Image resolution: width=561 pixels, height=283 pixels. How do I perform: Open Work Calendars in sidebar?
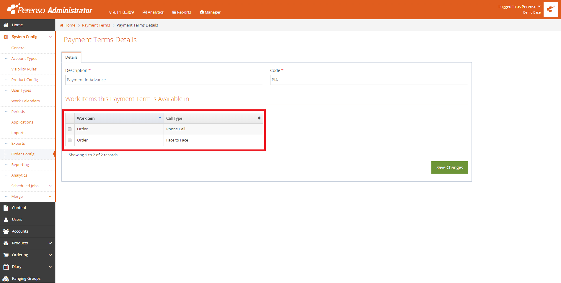point(25,101)
